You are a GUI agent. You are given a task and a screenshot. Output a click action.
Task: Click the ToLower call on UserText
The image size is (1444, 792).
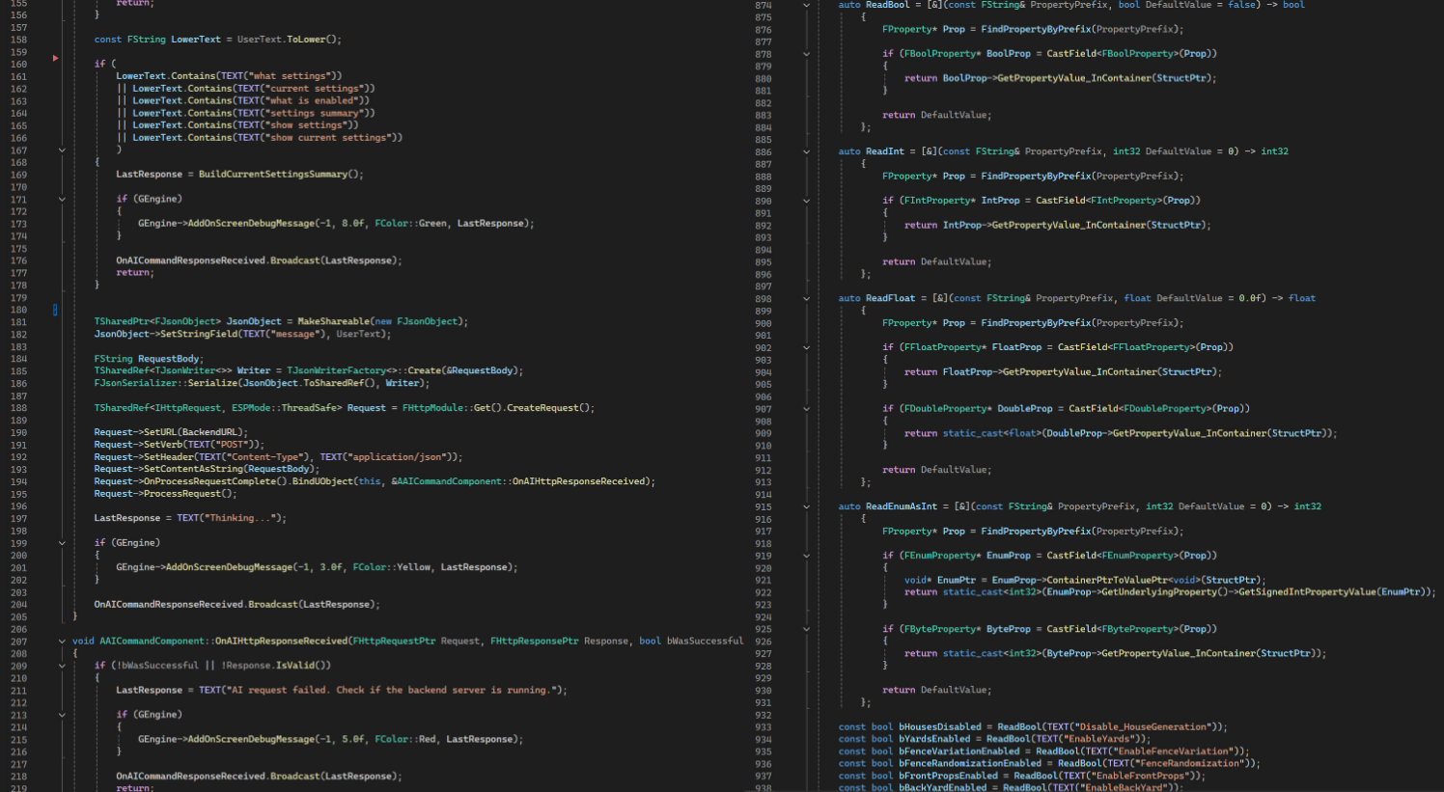[314, 40]
